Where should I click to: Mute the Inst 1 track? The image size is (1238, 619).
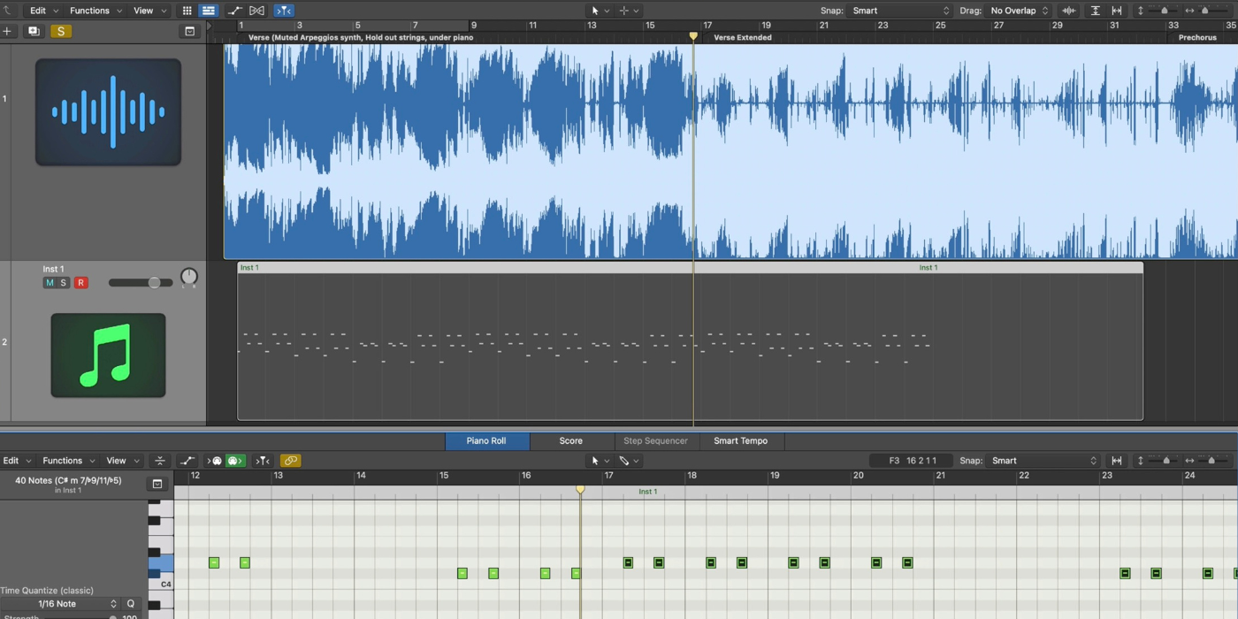coord(50,283)
